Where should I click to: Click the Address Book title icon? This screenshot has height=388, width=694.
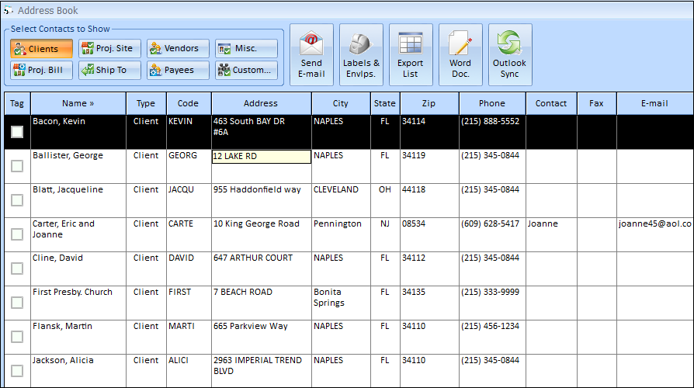pos(8,10)
